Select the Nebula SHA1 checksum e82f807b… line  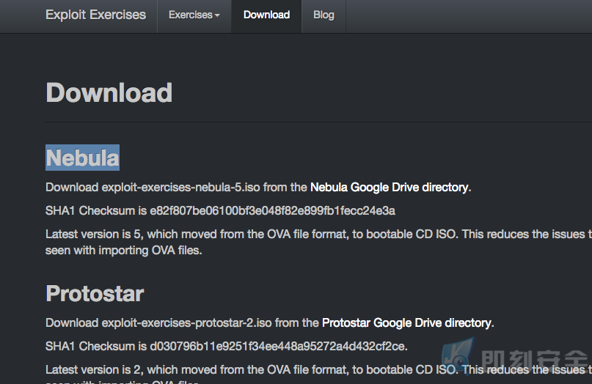click(x=220, y=210)
